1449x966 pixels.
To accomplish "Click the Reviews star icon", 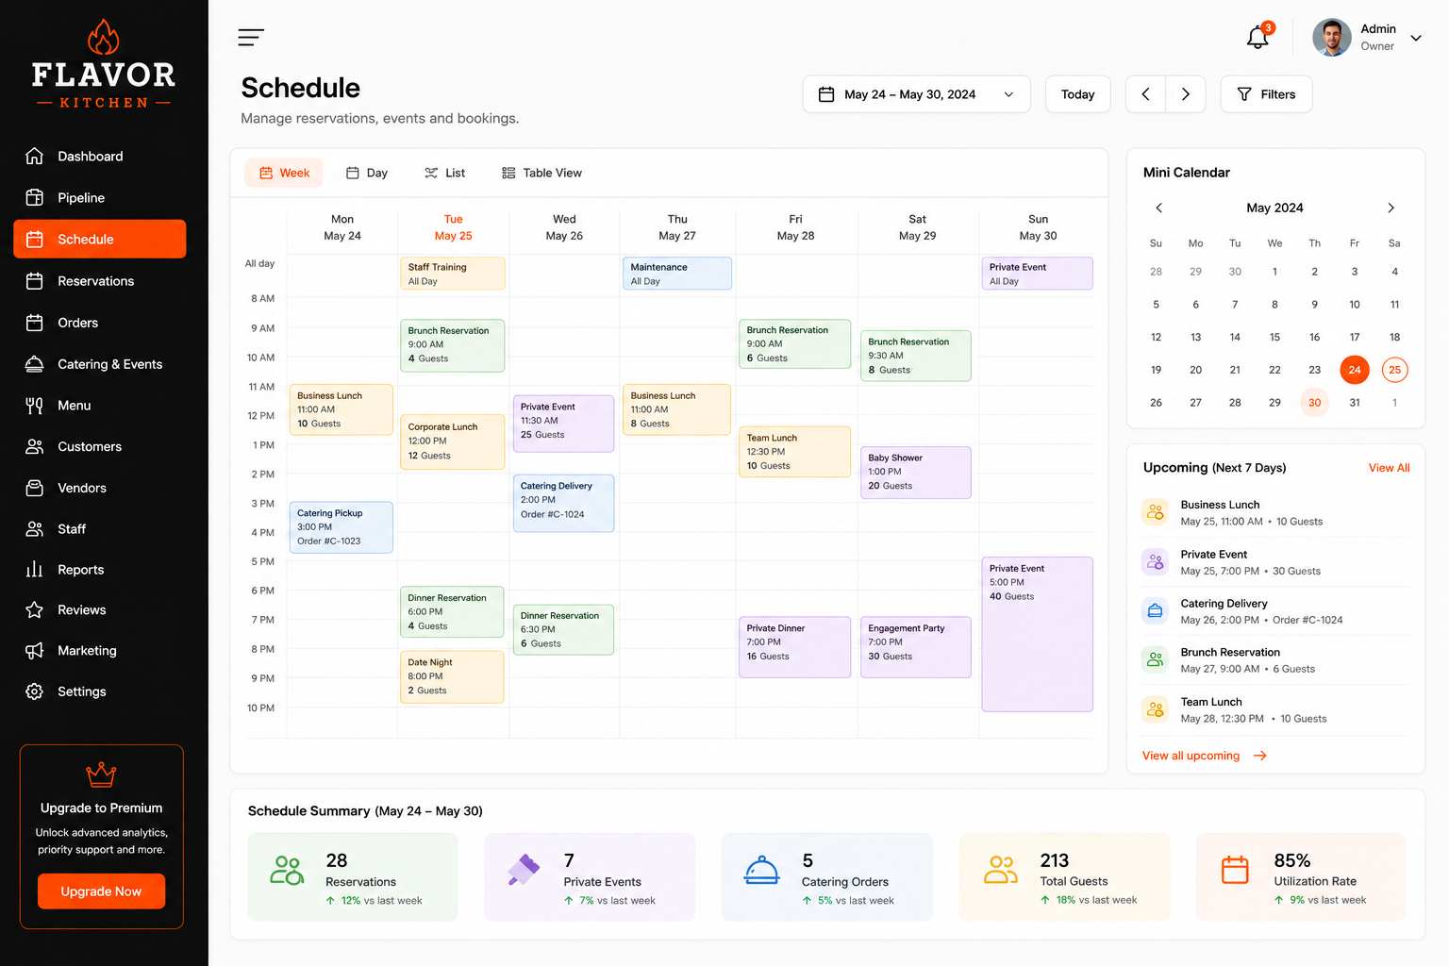I will [x=35, y=609].
